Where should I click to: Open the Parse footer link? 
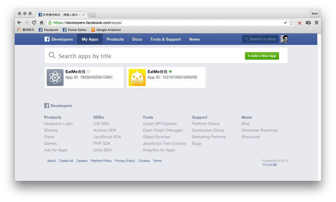tap(49, 137)
